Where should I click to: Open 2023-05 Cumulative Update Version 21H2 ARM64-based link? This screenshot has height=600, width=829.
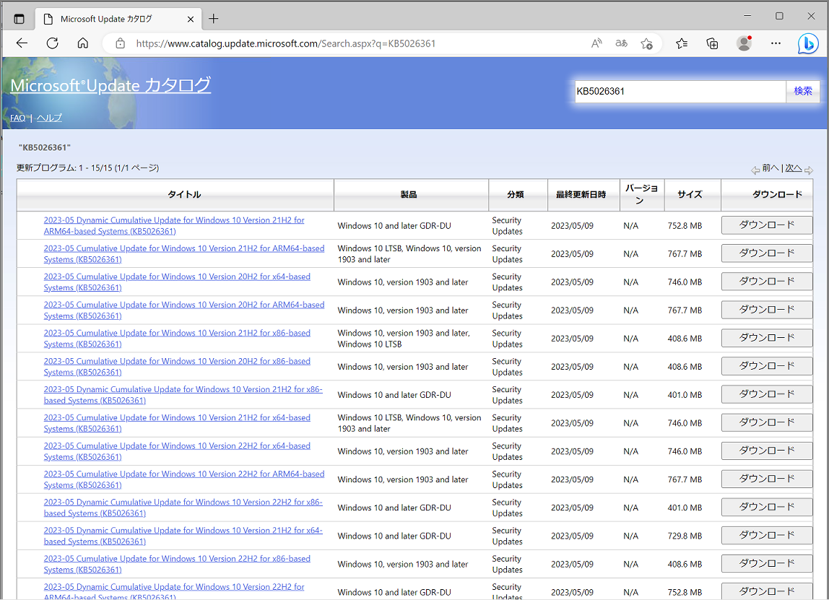pyautogui.click(x=184, y=253)
